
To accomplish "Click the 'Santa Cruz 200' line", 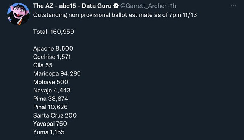I will click(x=55, y=116).
